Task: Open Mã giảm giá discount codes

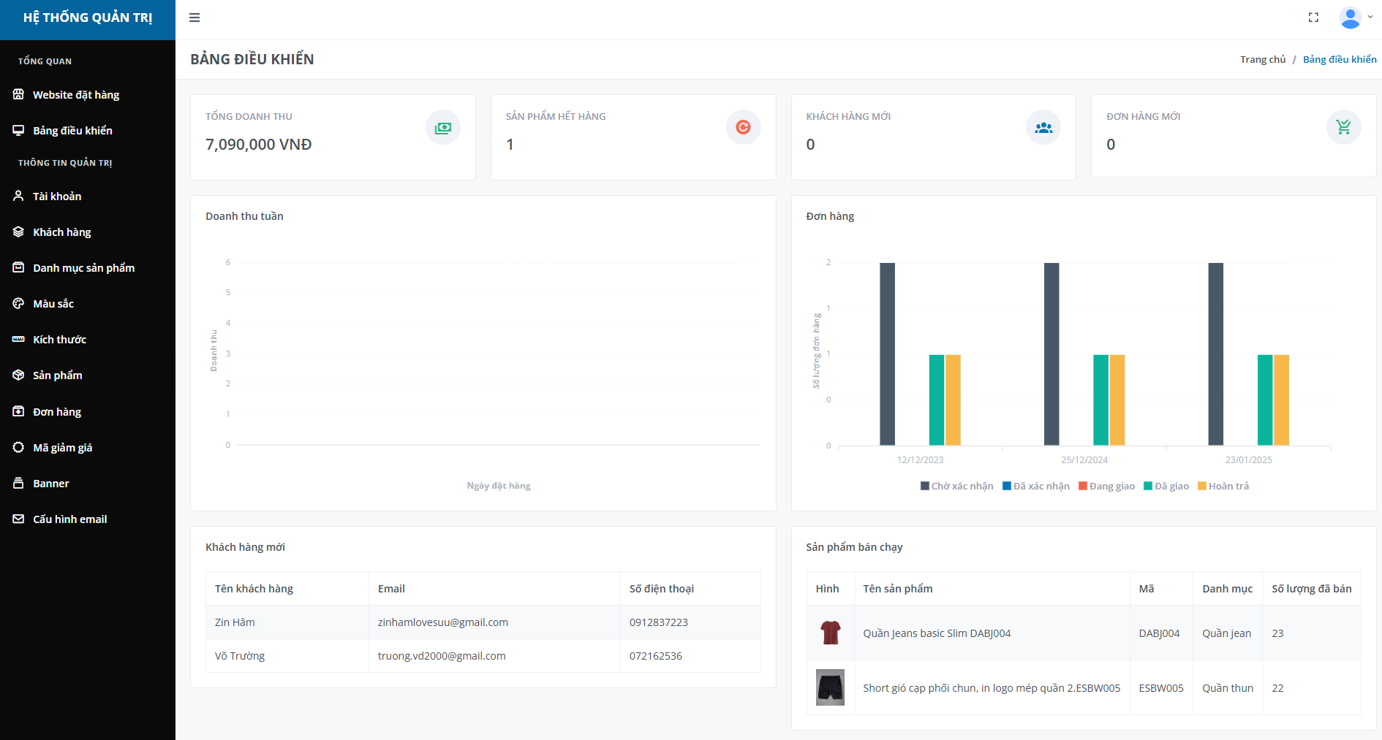Action: pyautogui.click(x=62, y=448)
